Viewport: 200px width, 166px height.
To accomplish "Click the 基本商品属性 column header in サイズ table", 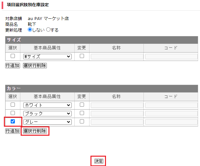I will [x=47, y=48].
